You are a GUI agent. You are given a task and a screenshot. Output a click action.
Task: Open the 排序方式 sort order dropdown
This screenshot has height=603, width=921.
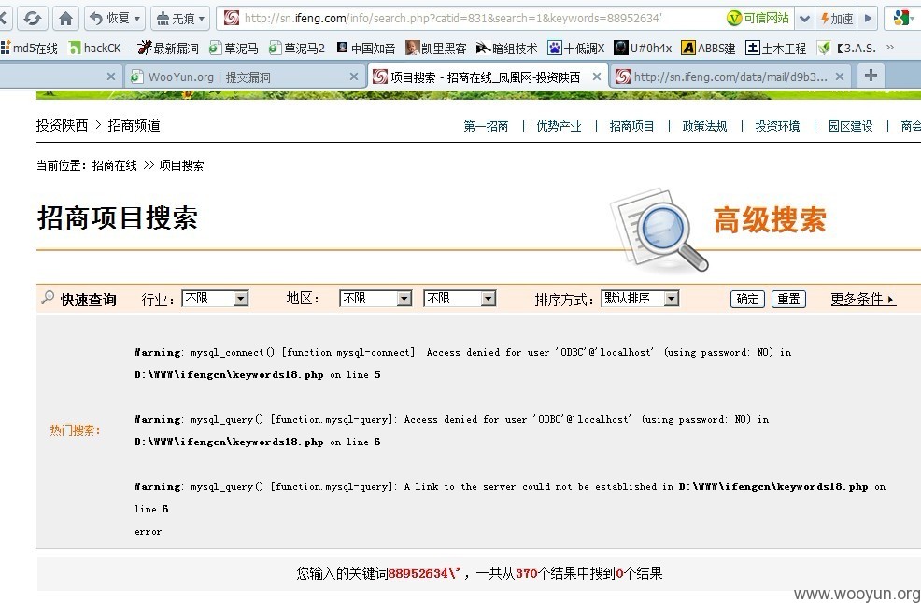coord(640,299)
